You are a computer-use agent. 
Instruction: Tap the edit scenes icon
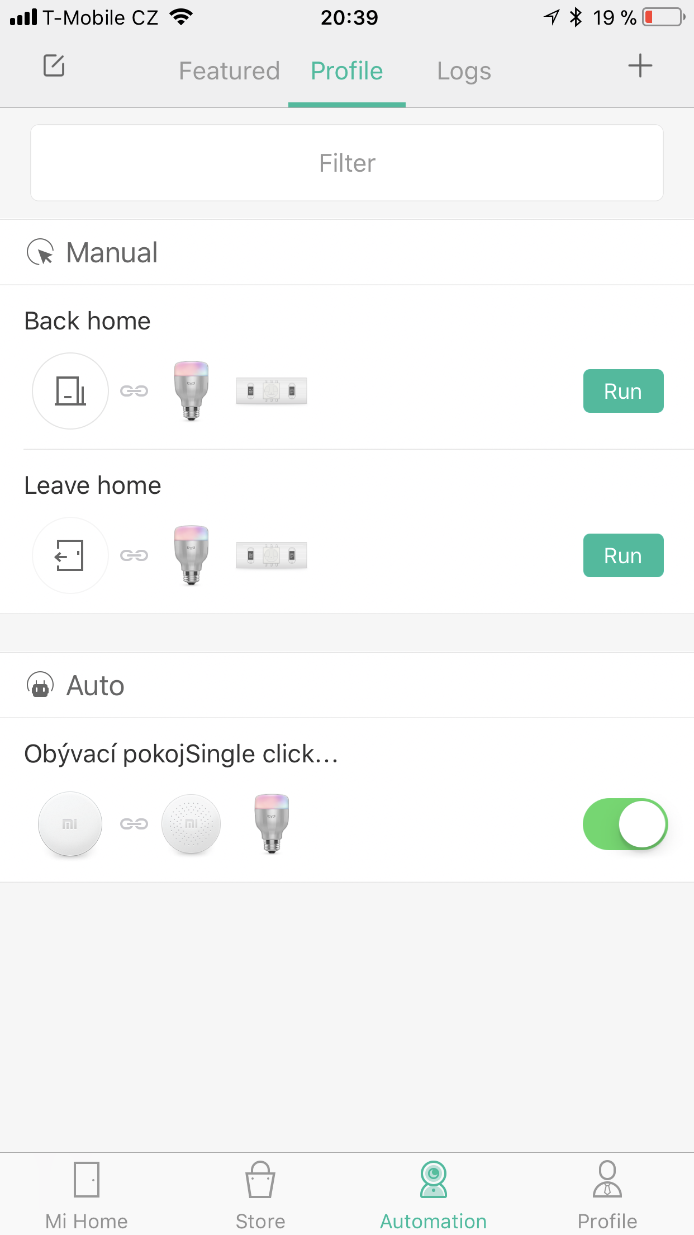coord(54,65)
